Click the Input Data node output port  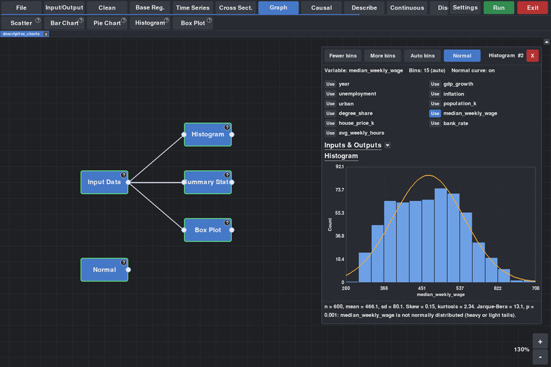pyautogui.click(x=129, y=182)
